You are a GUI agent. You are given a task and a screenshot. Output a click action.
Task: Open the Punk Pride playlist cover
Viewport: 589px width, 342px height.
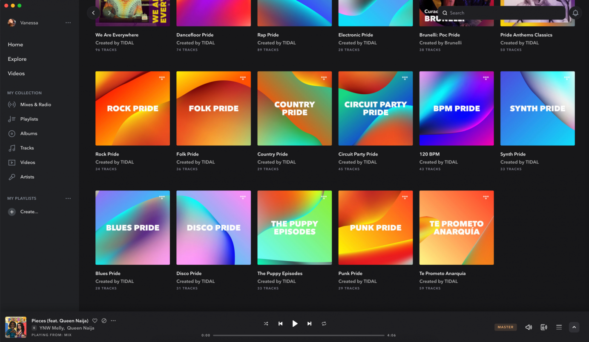point(375,227)
